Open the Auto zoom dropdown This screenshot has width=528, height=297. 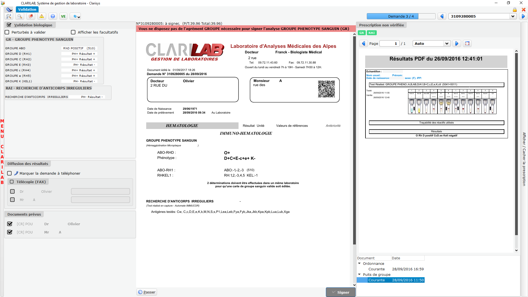pos(447,43)
